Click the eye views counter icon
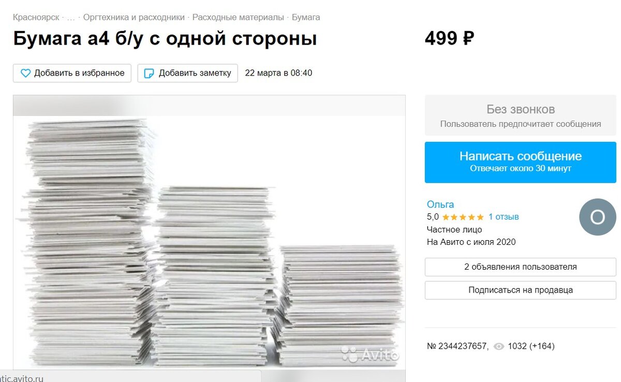The height and width of the screenshot is (382, 621). tap(499, 346)
